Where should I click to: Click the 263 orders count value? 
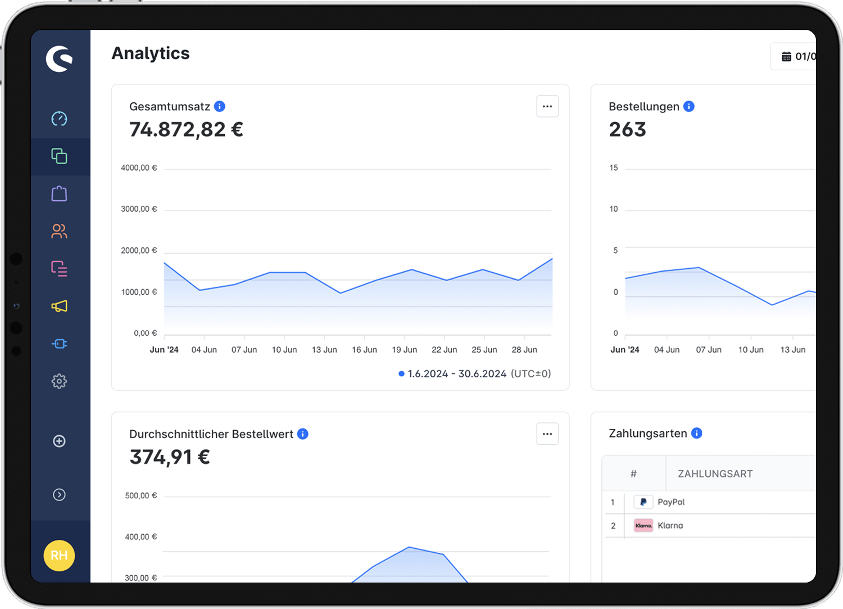628,129
